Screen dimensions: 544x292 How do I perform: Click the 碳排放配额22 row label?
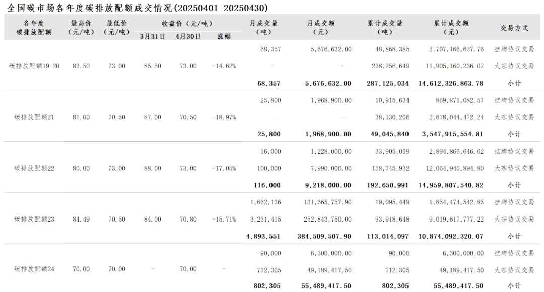click(x=34, y=168)
